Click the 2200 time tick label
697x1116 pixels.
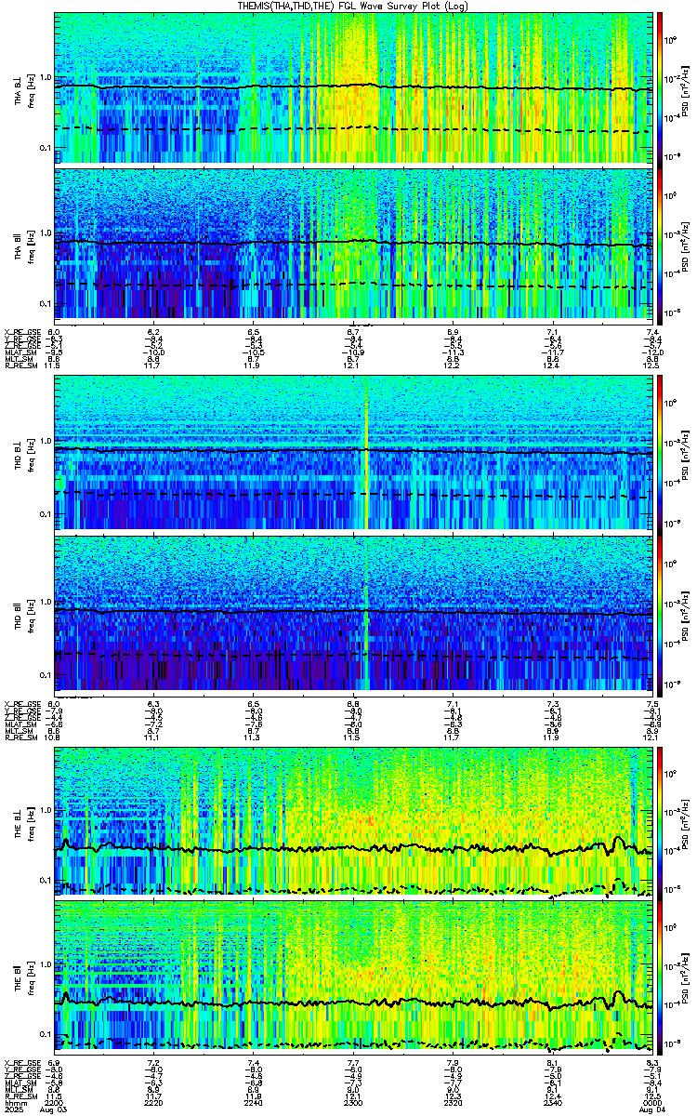56,1101
